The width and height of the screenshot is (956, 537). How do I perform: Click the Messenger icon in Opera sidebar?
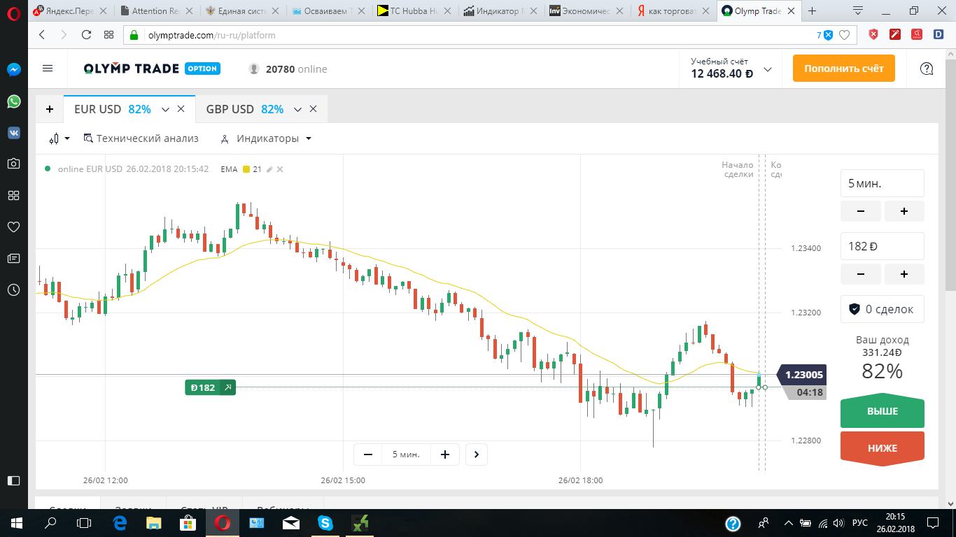pyautogui.click(x=14, y=70)
